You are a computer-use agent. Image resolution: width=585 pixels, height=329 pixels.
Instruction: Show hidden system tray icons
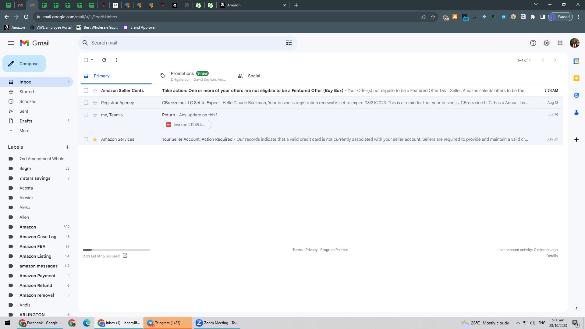click(518, 323)
